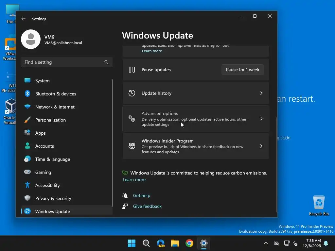Viewport: 335px width, 251px height.
Task: Click the Find a setting search box
Action: pyautogui.click(x=67, y=62)
